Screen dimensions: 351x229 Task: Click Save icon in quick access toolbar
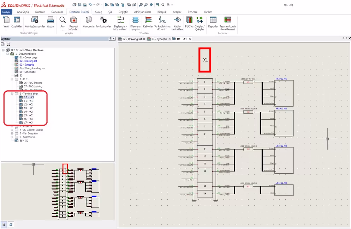(x=80, y=5)
